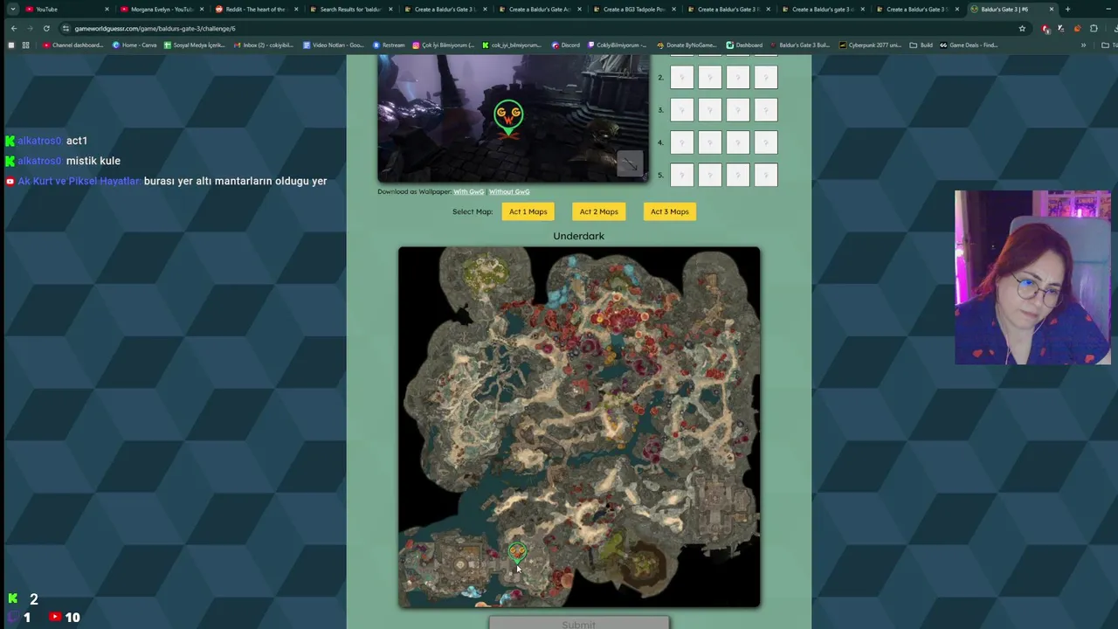
Task: Close the Reddit tab
Action: 296,9
